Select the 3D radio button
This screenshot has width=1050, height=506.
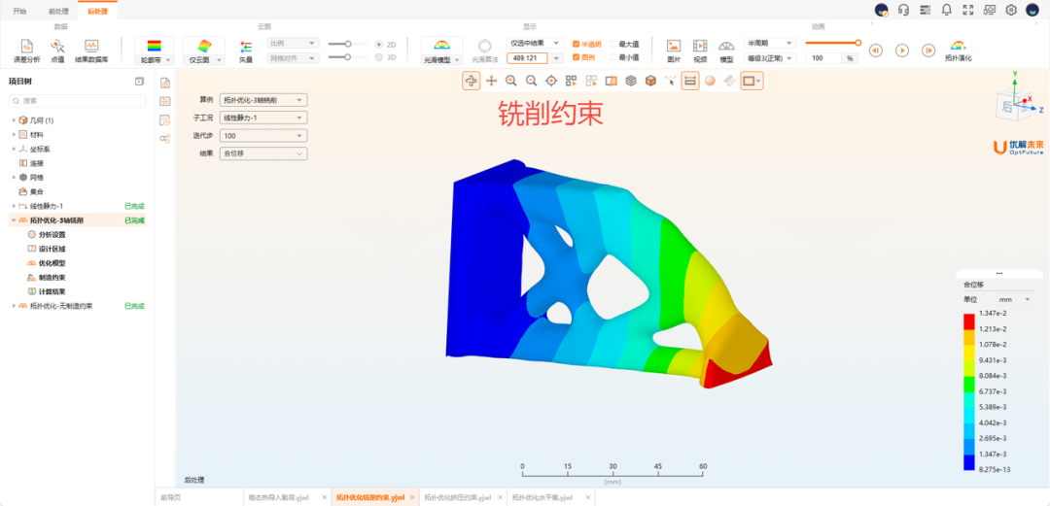[378, 57]
